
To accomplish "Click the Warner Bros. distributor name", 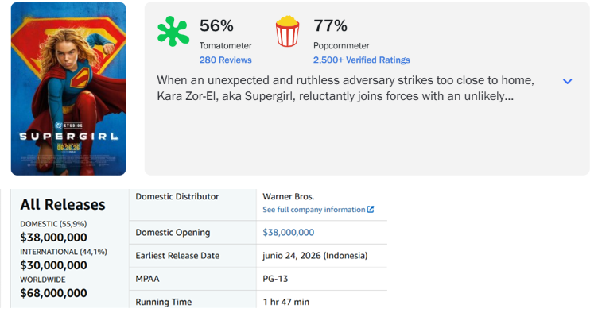I will point(289,197).
